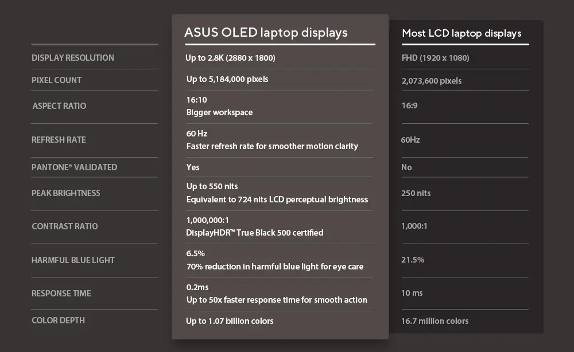Viewport: 574px width, 352px height.
Task: Click the Up to 2.8K (2880 x 1800) text
Action: coord(230,58)
